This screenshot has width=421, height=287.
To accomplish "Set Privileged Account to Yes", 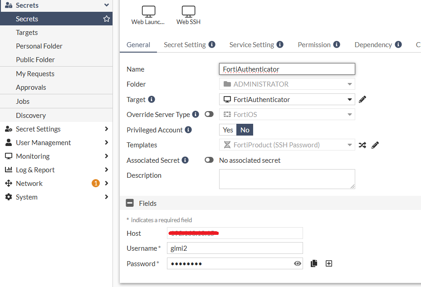I will click(228, 130).
